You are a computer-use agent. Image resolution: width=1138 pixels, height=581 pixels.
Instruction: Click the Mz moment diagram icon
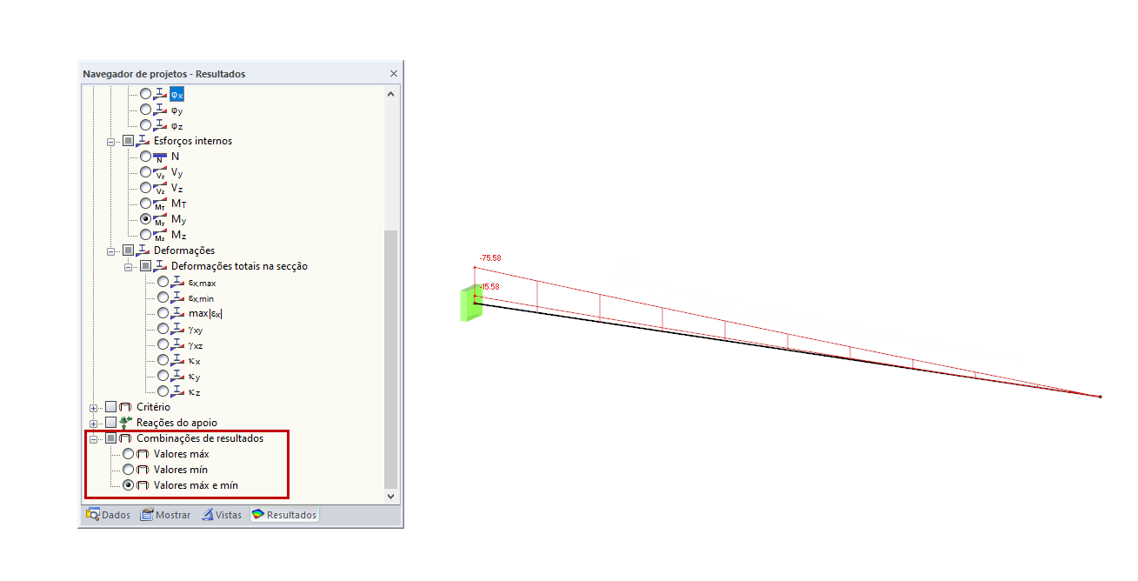coord(160,235)
